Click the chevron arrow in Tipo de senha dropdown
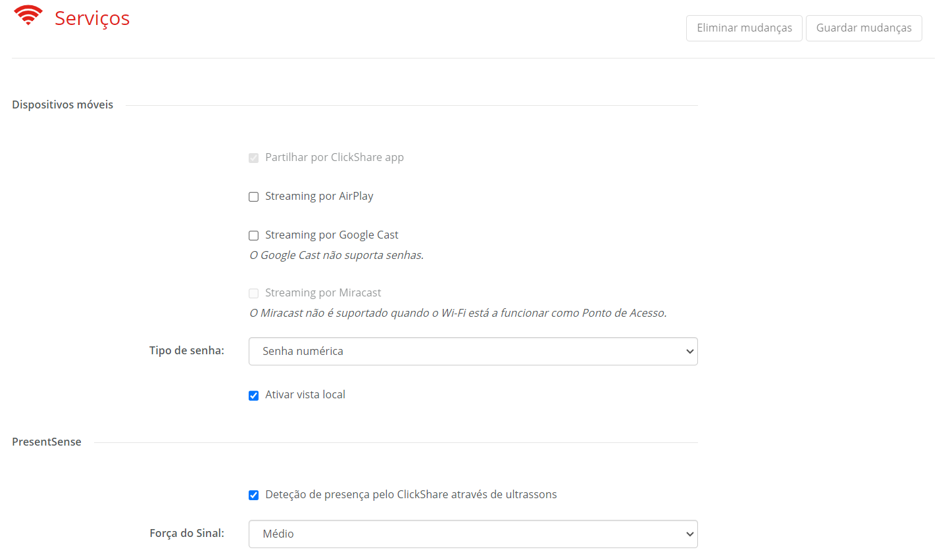The height and width of the screenshot is (558, 946). (x=689, y=352)
